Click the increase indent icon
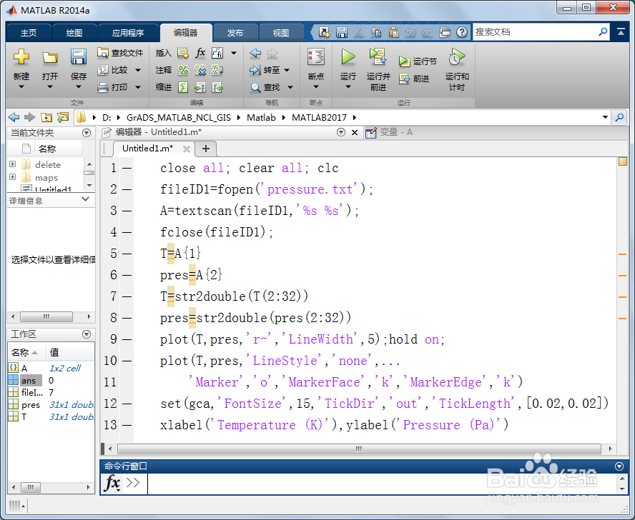 click(200, 87)
